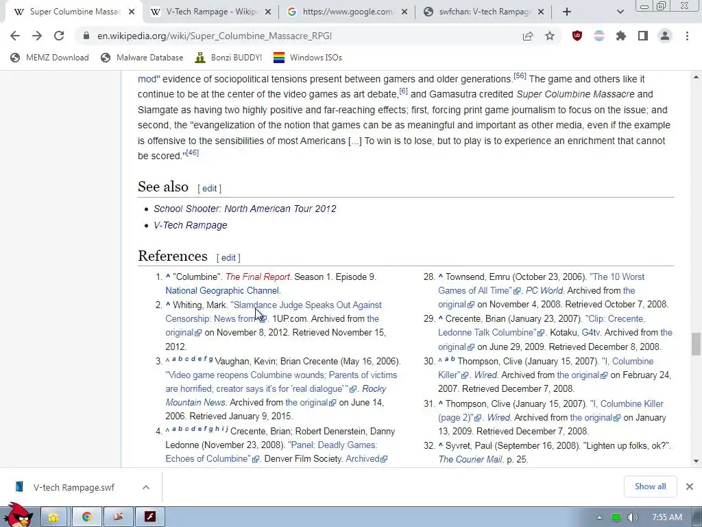Open G4tv link in reference 29

pyautogui.click(x=590, y=333)
